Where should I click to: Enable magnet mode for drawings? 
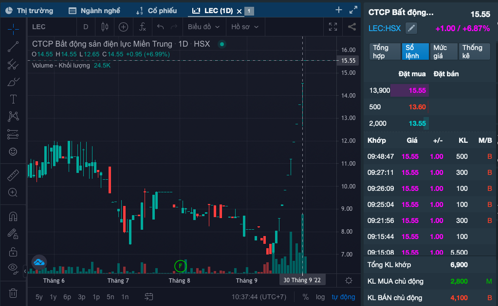[x=13, y=217]
